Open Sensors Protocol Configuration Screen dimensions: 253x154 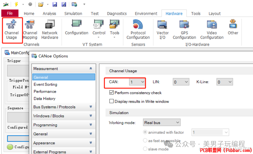(138, 30)
